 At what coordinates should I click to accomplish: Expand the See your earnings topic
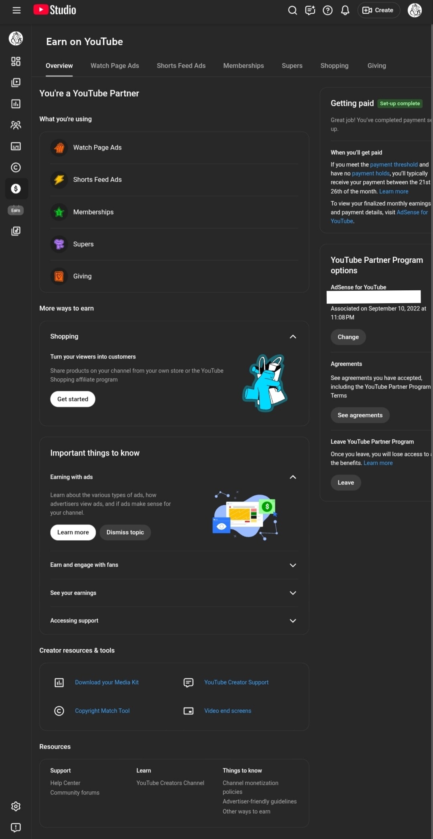pos(293,593)
